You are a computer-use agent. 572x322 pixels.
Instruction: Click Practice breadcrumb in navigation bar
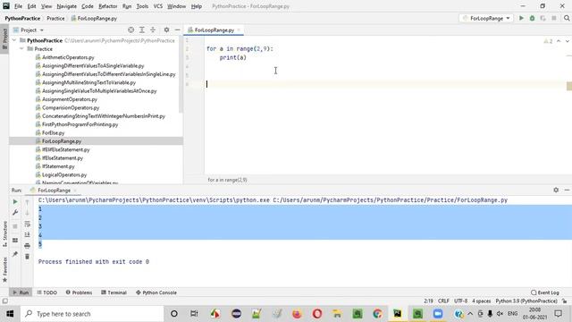tap(55, 18)
